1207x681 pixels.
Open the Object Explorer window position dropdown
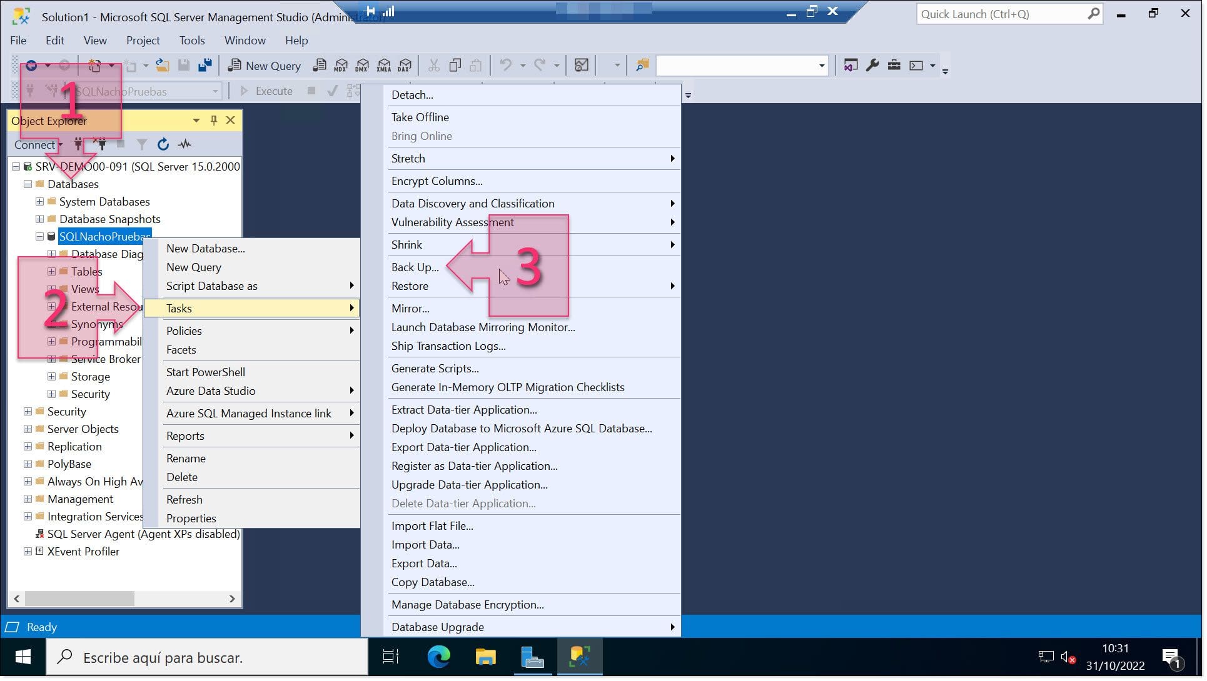pos(196,121)
